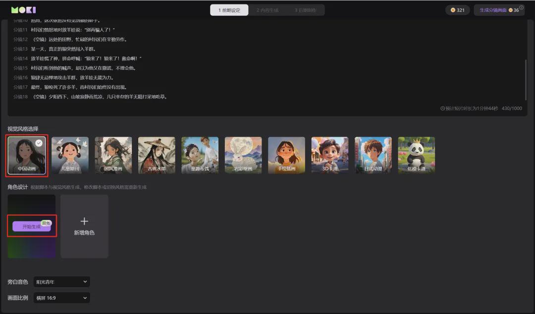Viewport: 535px width, 314px height.
Task: Choose the 手绘插画 style
Action: pyautogui.click(x=286, y=155)
